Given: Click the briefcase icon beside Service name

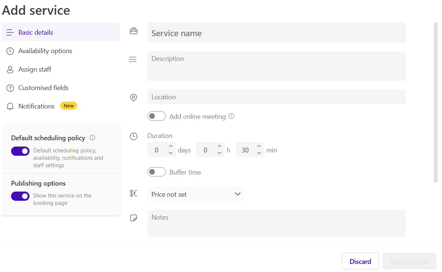Looking at the screenshot, I should click(133, 32).
